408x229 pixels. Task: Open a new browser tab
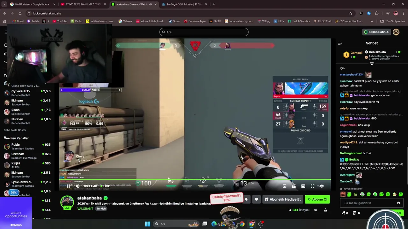pyautogui.click(x=214, y=4)
